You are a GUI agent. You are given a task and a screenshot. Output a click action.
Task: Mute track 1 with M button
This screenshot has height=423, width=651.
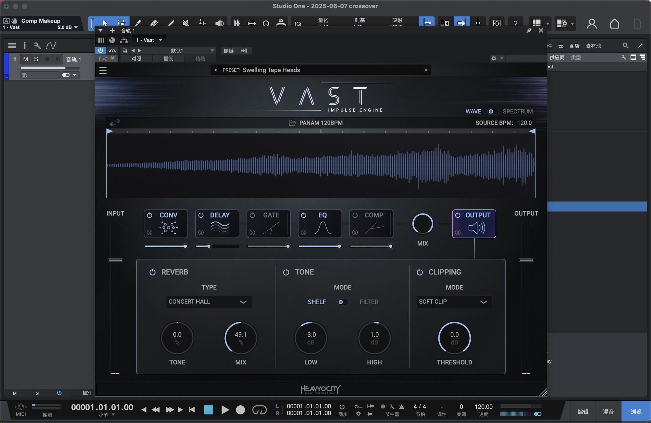coord(25,59)
